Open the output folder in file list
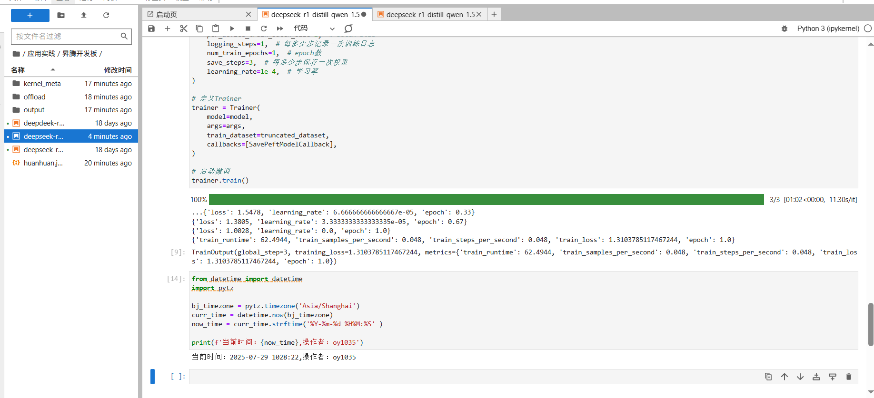874x398 pixels. 34,110
